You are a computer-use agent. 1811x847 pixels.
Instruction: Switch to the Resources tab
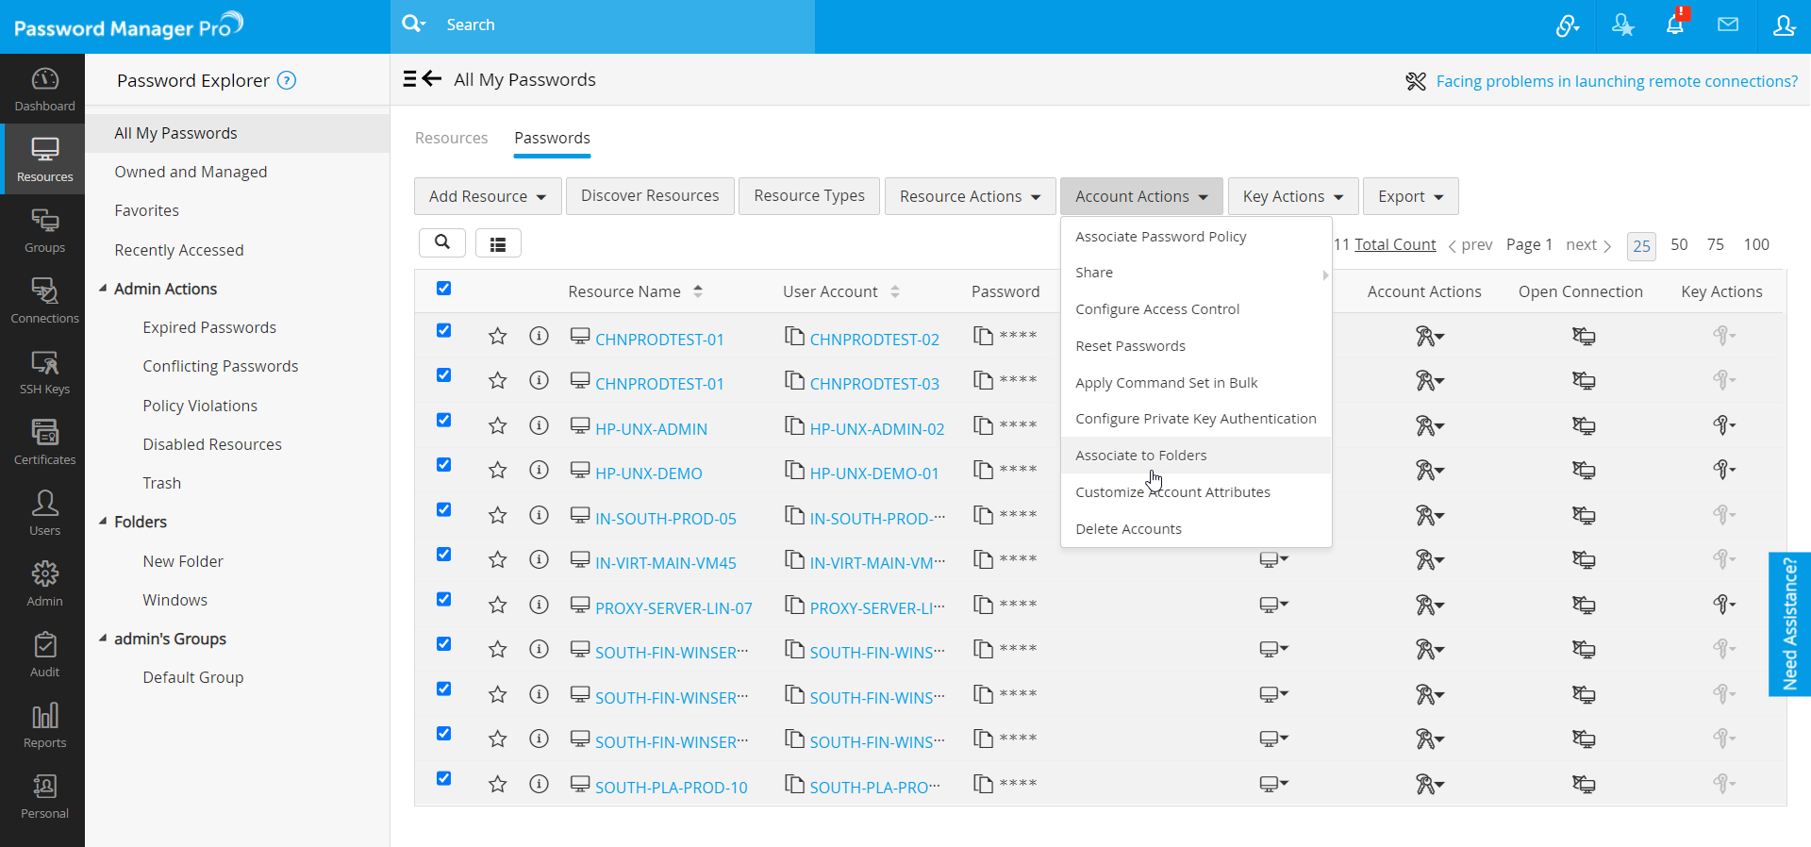pyautogui.click(x=451, y=138)
